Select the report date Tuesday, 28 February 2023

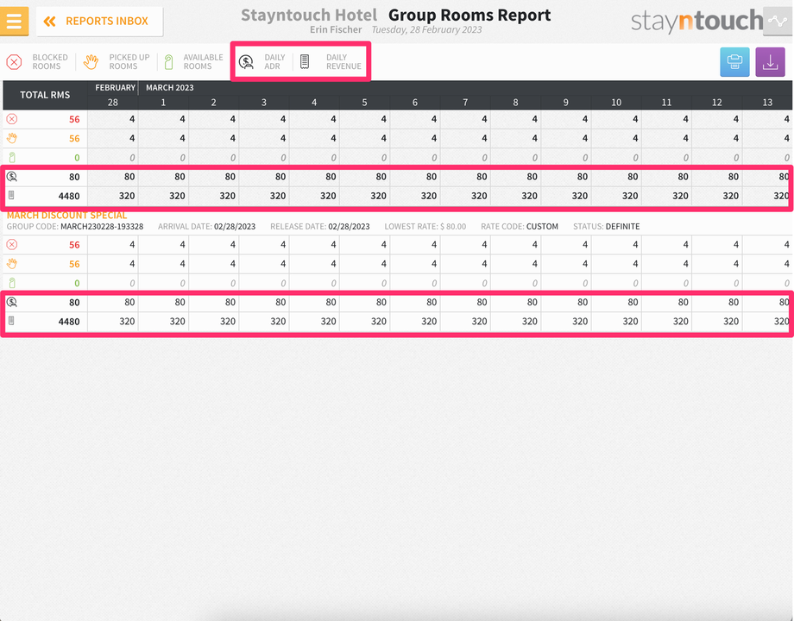coord(427,30)
